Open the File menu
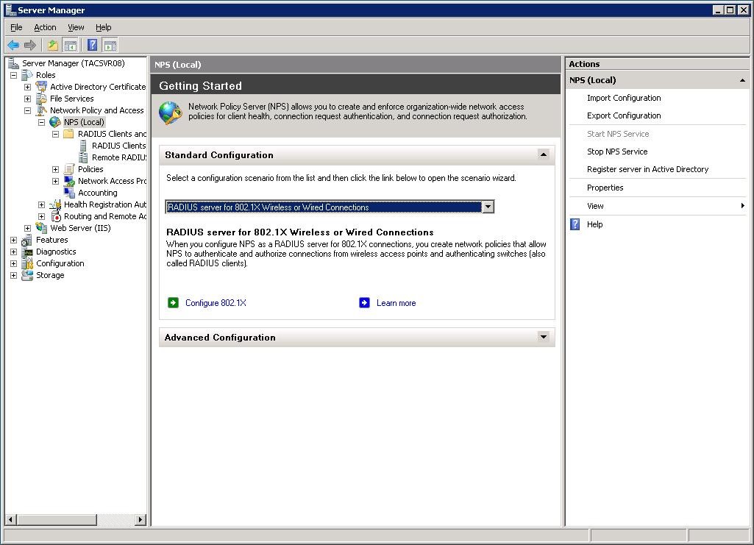Screen dimensions: 754x545 click(x=15, y=27)
